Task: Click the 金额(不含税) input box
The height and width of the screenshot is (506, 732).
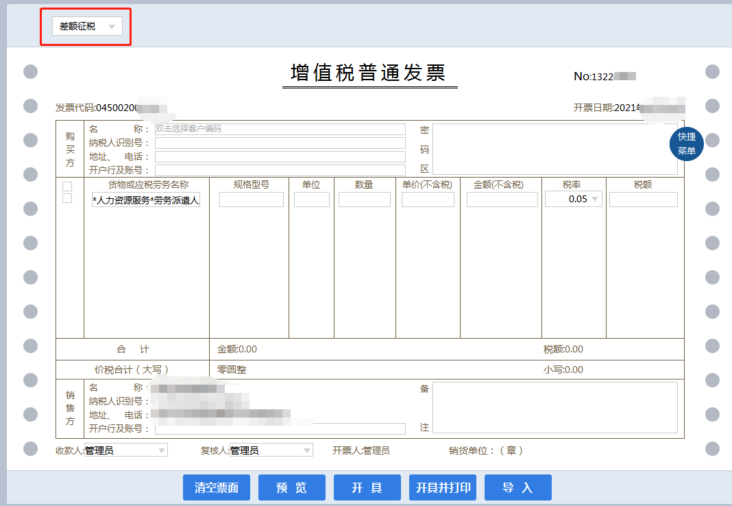Action: [x=502, y=200]
